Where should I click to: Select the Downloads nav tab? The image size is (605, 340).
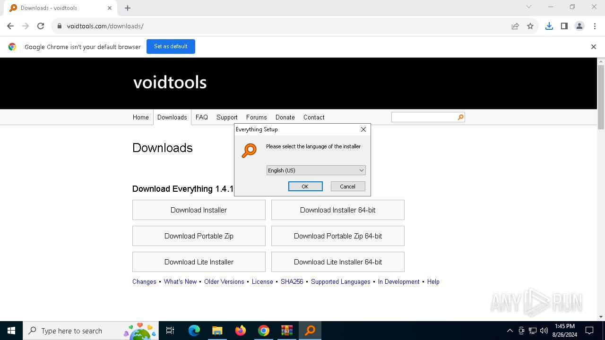pos(172,117)
